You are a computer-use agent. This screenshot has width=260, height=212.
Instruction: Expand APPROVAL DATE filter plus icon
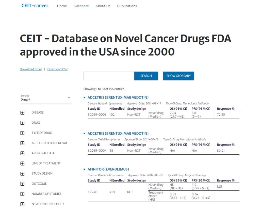click(x=22, y=153)
